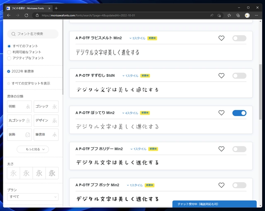This screenshot has height=211, width=265.
Task: Click the 新書体 badge on プフ ホリデー Min2
Action: [153, 149]
